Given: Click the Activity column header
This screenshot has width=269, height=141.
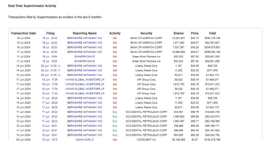Looking at the screenshot, I should coord(115,33).
